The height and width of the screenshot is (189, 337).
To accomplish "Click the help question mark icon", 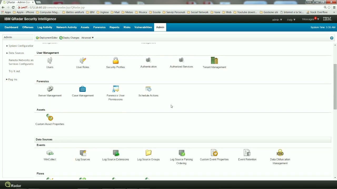I will pos(332,38).
